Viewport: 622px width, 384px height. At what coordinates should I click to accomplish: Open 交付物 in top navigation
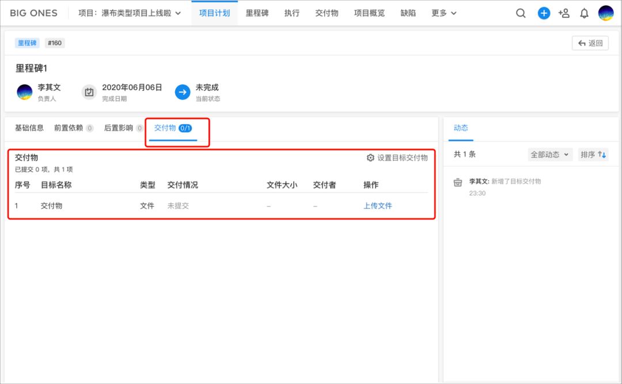click(327, 13)
